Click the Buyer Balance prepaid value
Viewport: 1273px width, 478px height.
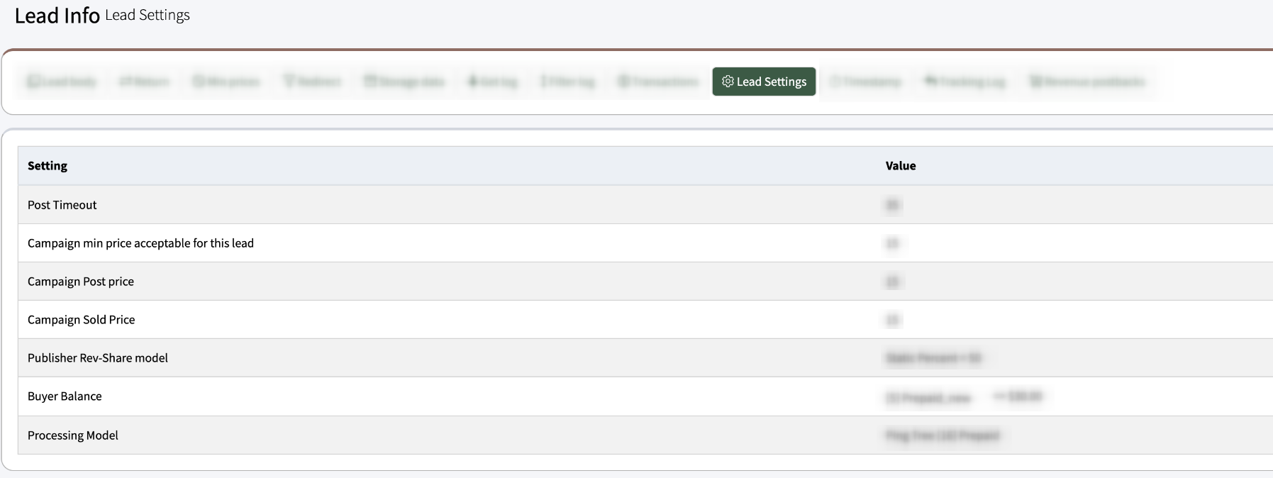[928, 397]
